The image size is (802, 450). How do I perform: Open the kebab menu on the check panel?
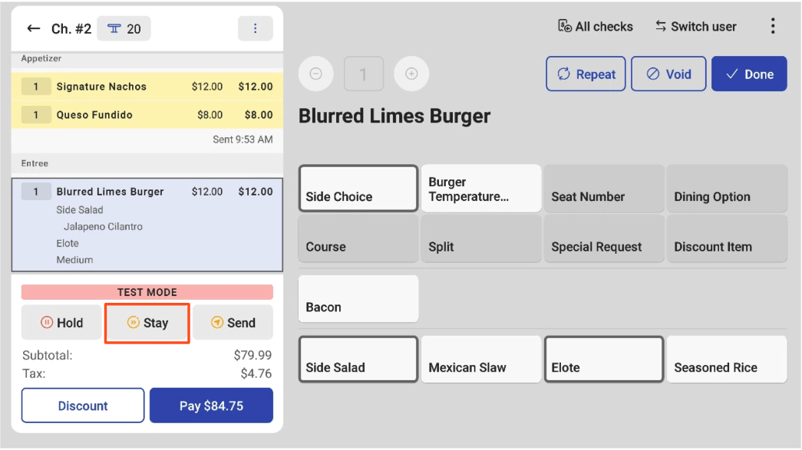coord(255,28)
